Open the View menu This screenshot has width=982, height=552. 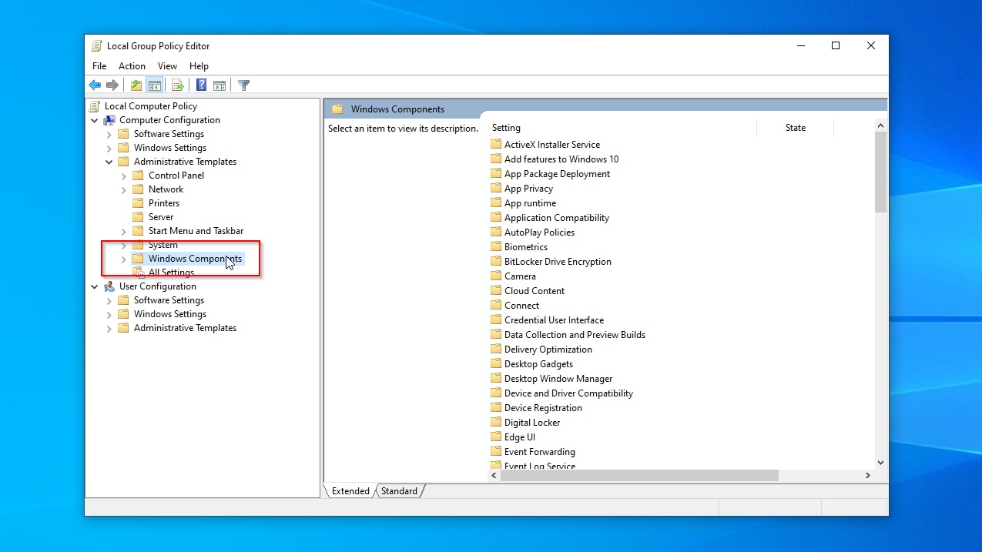pos(167,66)
